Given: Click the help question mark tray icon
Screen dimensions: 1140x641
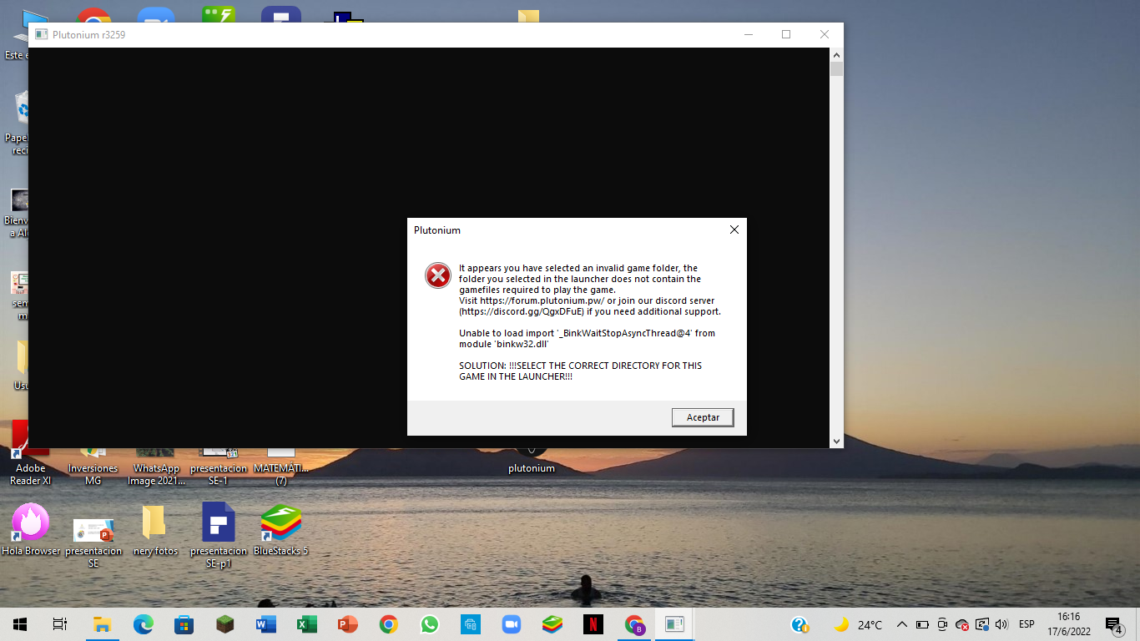Looking at the screenshot, I should [800, 624].
